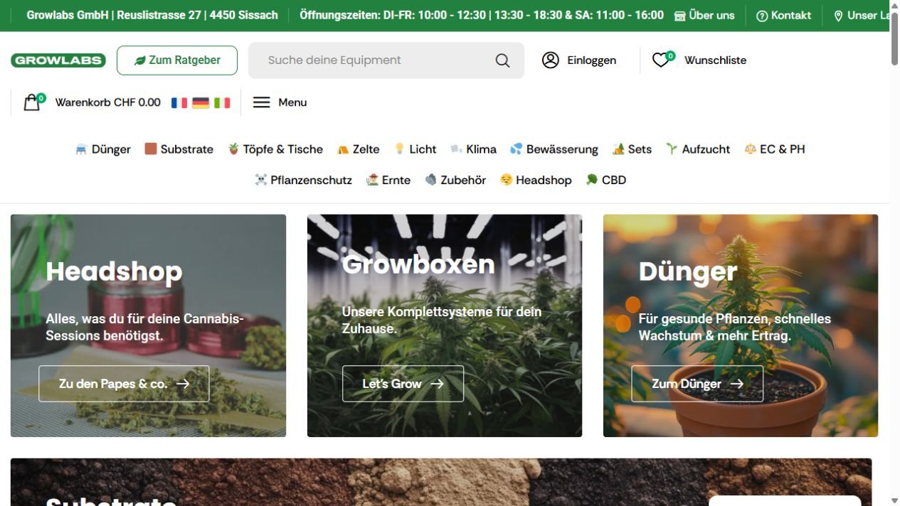The image size is (900, 506).
Task: Switch language via French flag
Action: tap(179, 102)
